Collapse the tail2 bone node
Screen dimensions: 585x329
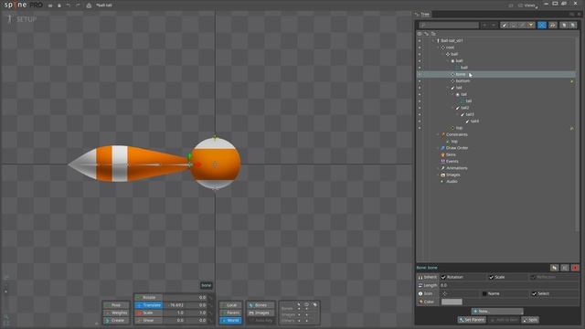point(452,108)
